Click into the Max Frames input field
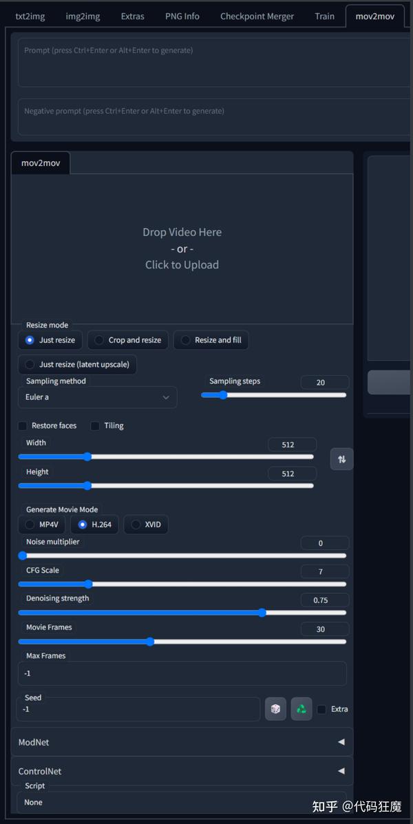413x824 pixels. [x=182, y=673]
